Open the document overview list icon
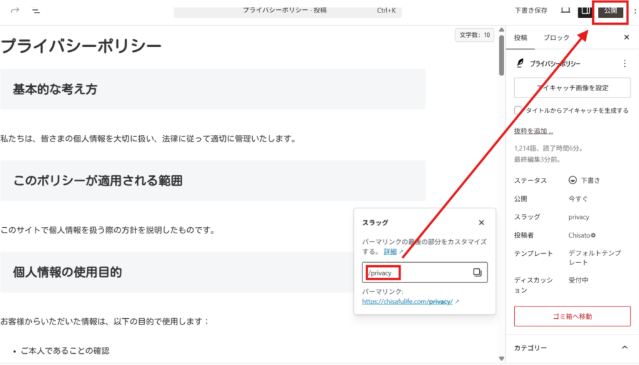 pyautogui.click(x=36, y=10)
